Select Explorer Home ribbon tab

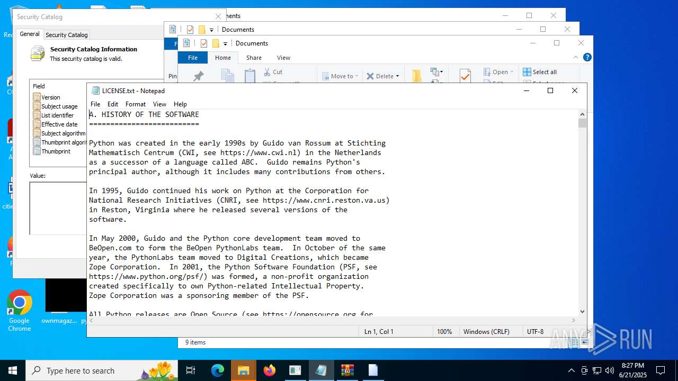(223, 58)
